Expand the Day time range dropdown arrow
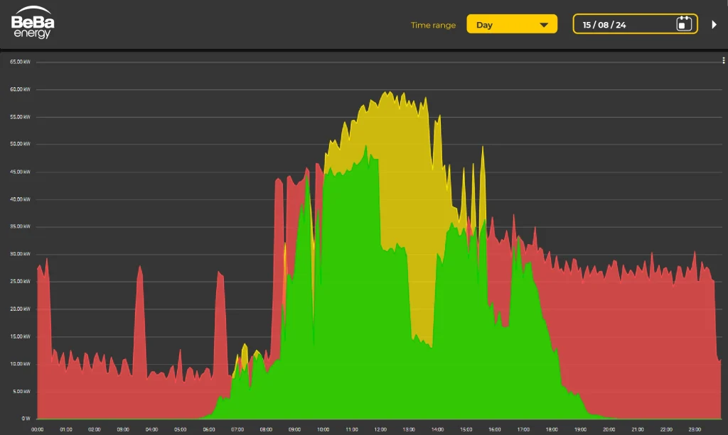This screenshot has width=728, height=435. click(544, 25)
